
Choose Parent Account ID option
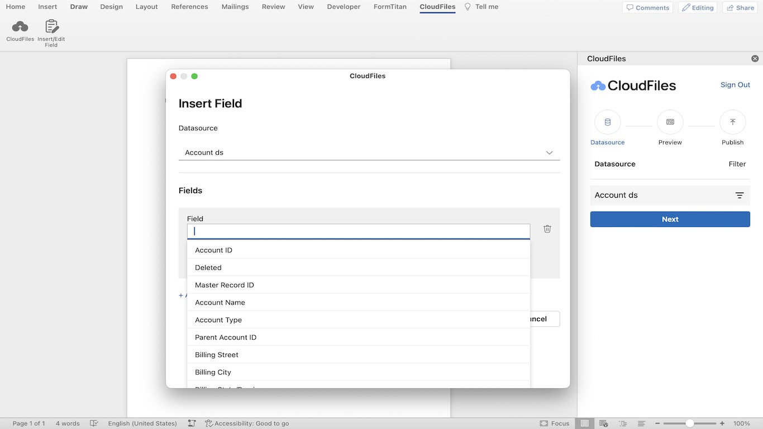[x=359, y=337]
